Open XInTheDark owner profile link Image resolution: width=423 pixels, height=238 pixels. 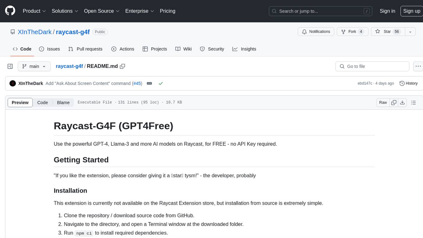click(x=35, y=32)
